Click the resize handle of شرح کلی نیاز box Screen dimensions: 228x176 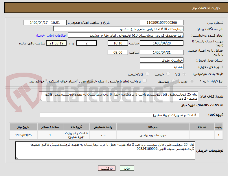(x=41, y=100)
